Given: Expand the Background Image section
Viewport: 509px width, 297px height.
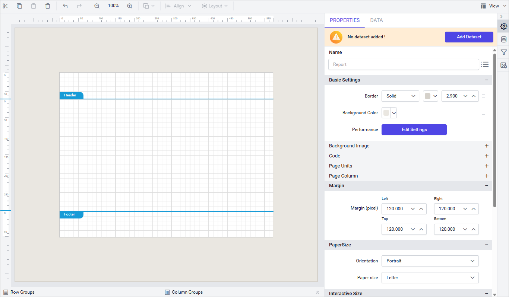Looking at the screenshot, I should point(486,146).
